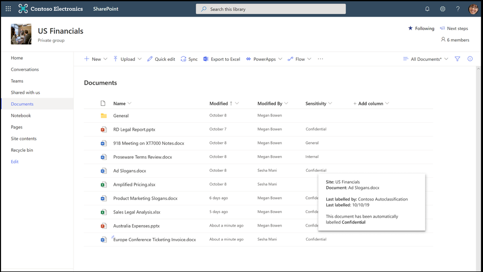Click Word icon for Product Marketing Slogans
The image size is (483, 272).
104,199
